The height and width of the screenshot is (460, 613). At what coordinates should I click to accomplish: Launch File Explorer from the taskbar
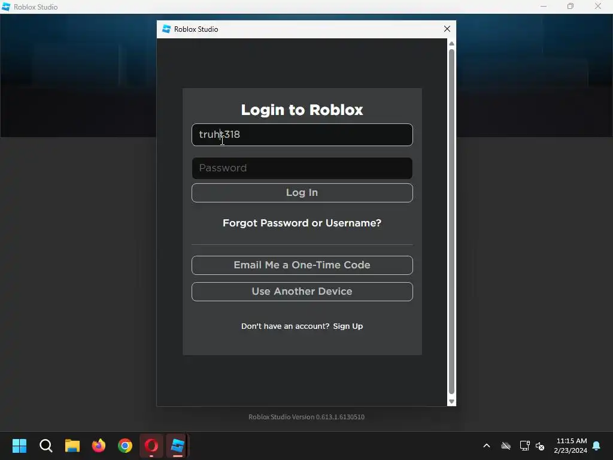click(72, 446)
